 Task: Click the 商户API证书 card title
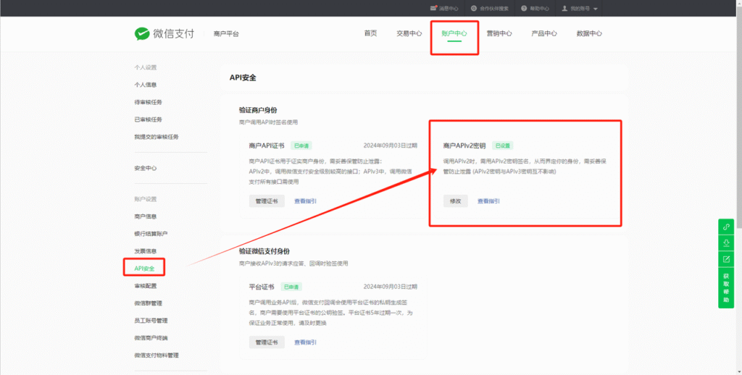pos(267,146)
